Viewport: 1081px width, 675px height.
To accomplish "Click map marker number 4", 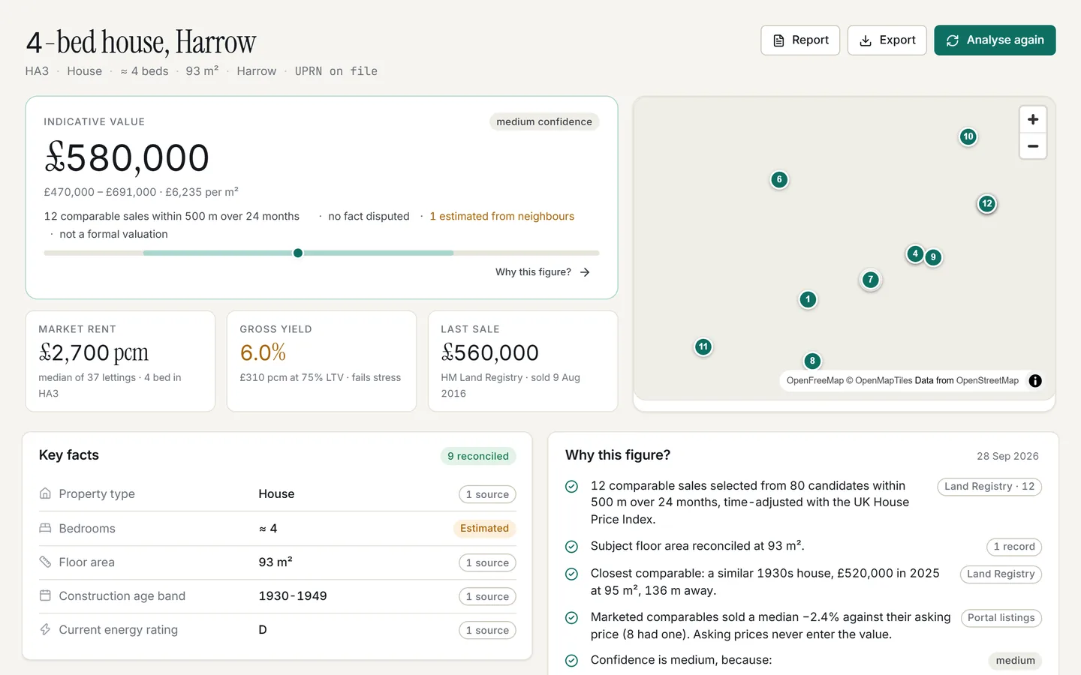I will coord(915,253).
